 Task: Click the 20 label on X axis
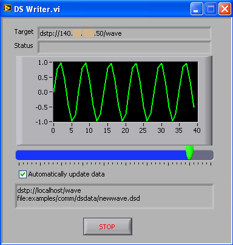coord(125,130)
